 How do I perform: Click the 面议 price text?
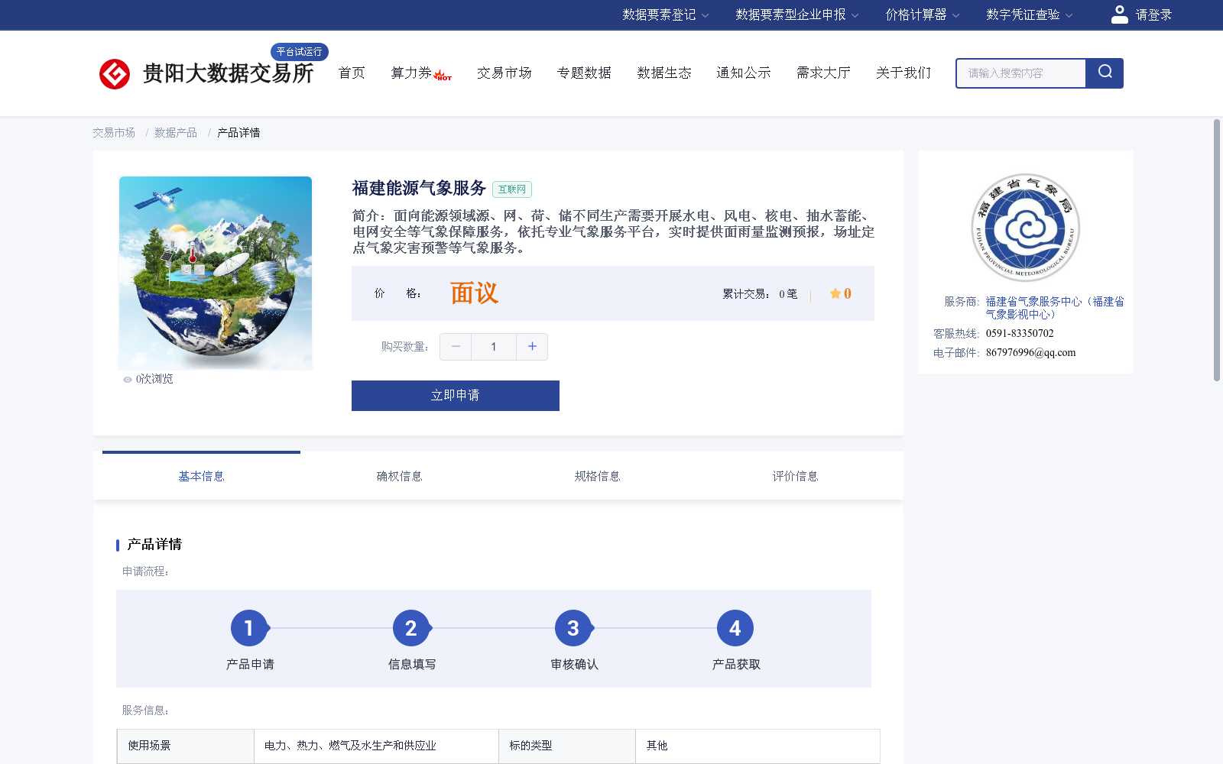[474, 293]
